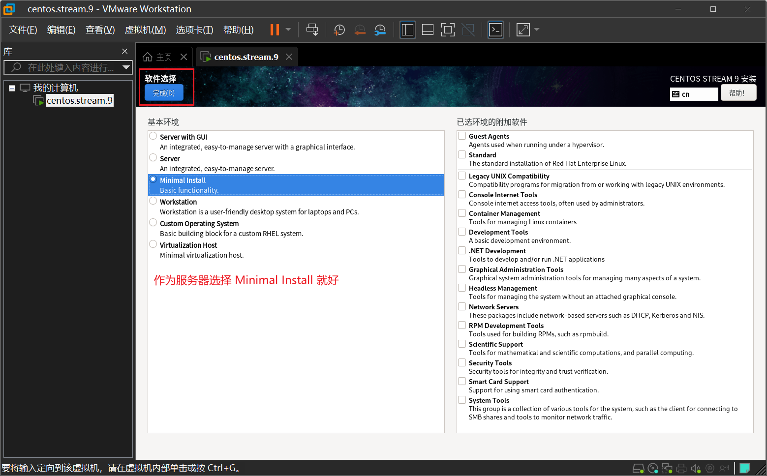Check the Network Servers checkbox
This screenshot has width=767, height=476.
tap(462, 306)
